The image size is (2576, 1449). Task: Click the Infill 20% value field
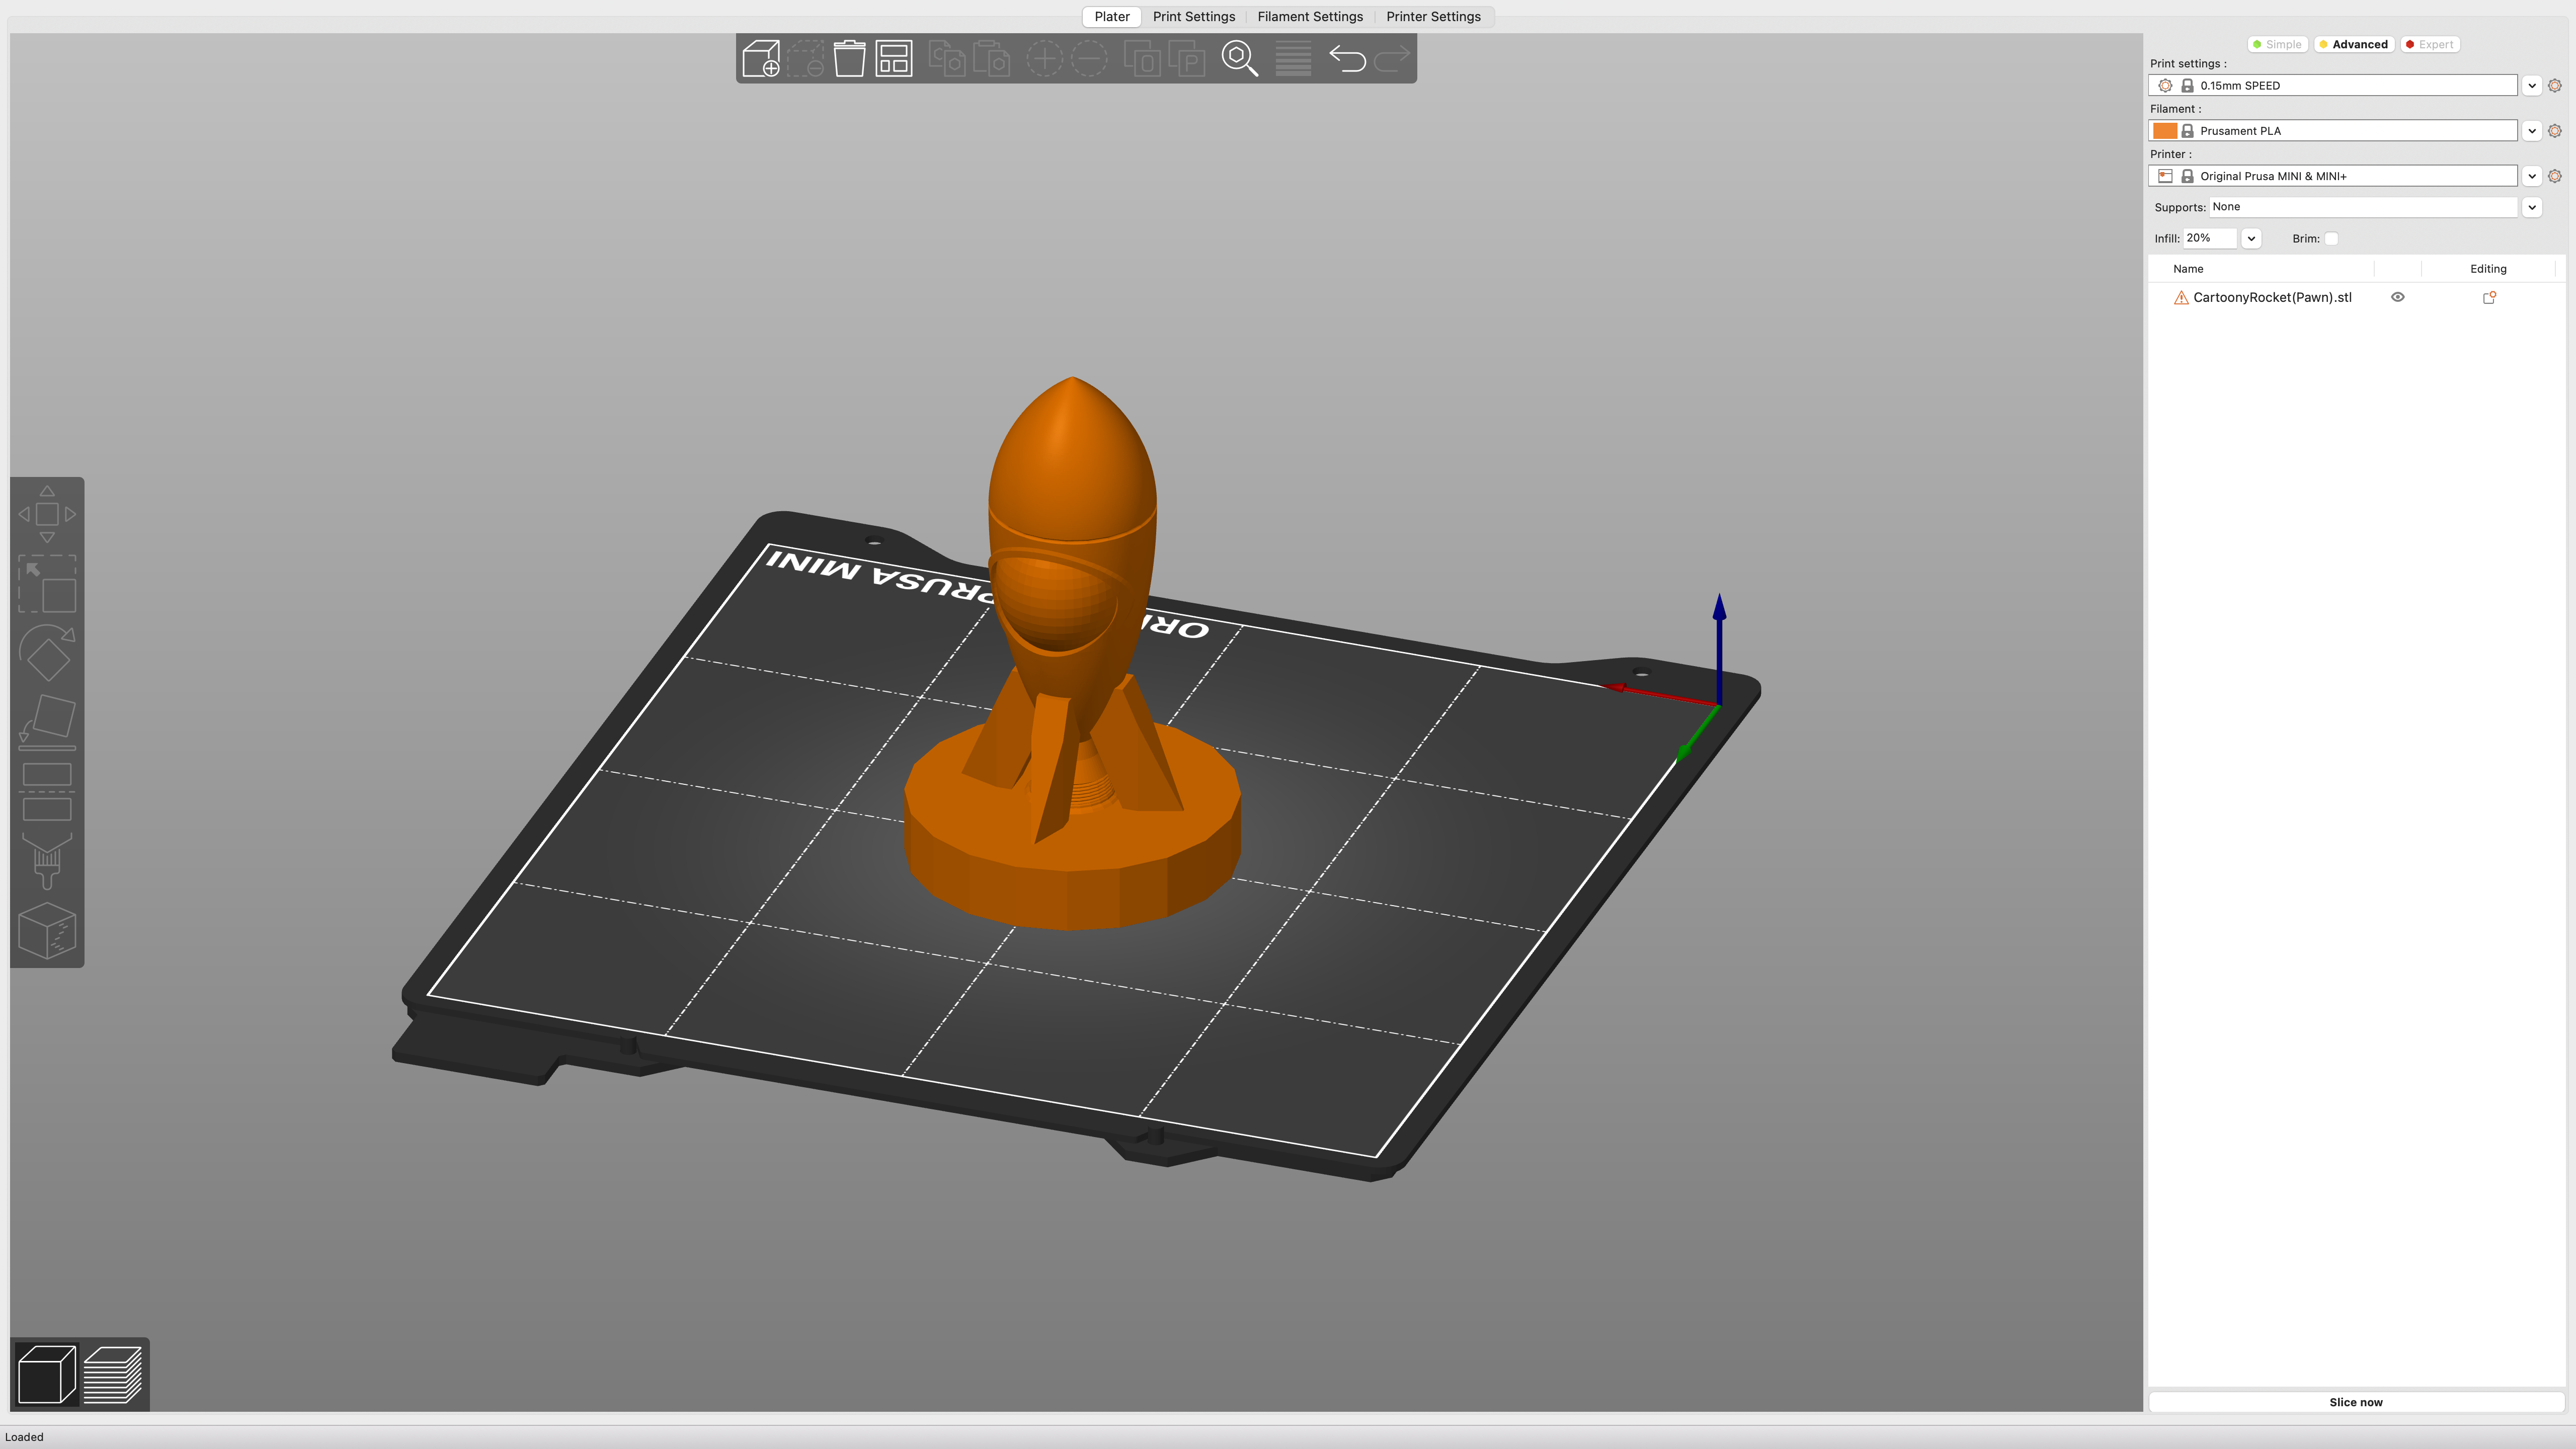click(x=2209, y=238)
